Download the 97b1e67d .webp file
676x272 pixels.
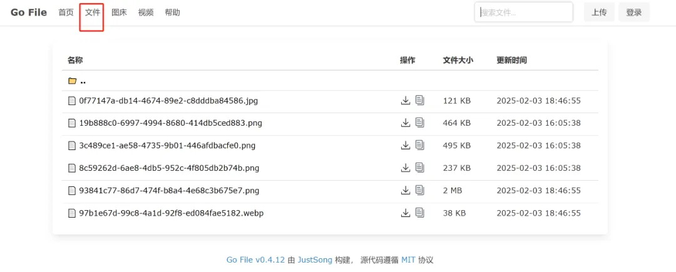point(405,213)
